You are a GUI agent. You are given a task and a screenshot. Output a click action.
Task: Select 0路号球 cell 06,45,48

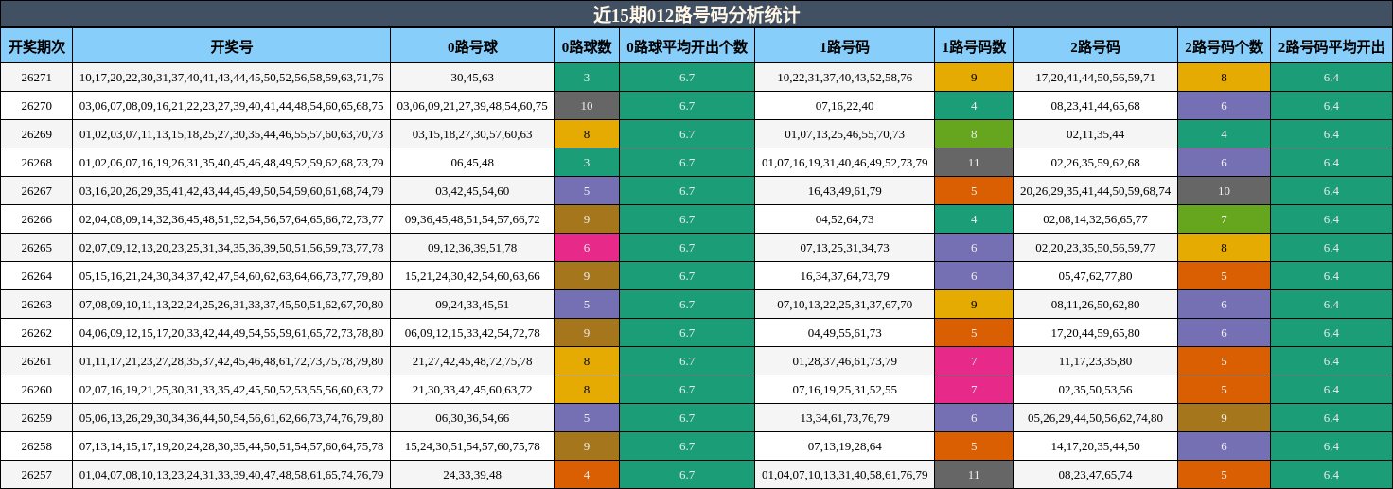(x=472, y=163)
